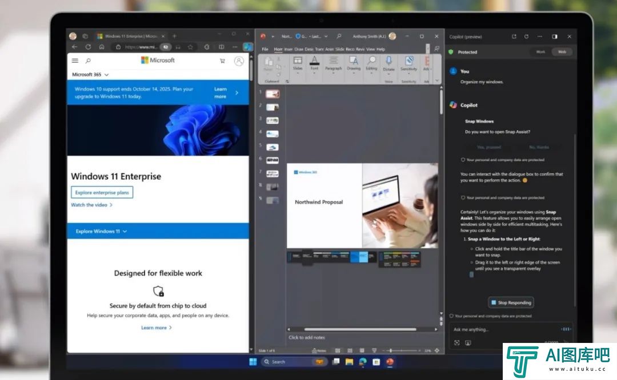Open the Paragraph dropdown in PowerPoint ribbon

[x=333, y=64]
